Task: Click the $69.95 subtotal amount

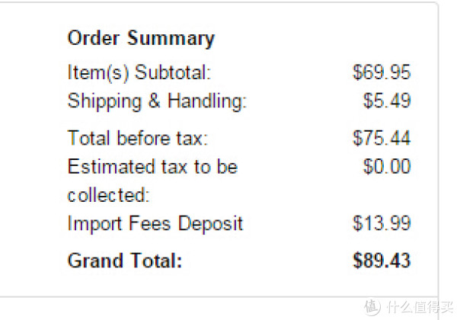Action: click(382, 72)
